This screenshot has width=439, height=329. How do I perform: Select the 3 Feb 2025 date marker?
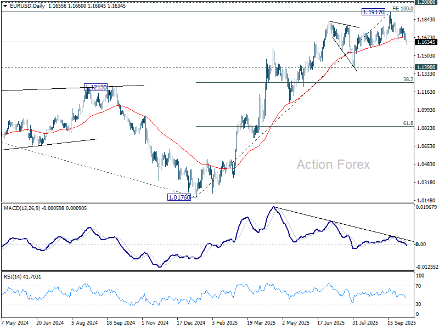[x=225, y=323]
